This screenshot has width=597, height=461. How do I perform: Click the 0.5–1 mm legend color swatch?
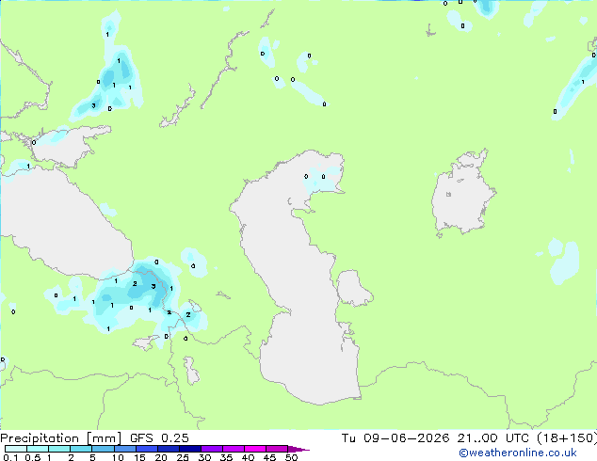[x=38, y=449]
